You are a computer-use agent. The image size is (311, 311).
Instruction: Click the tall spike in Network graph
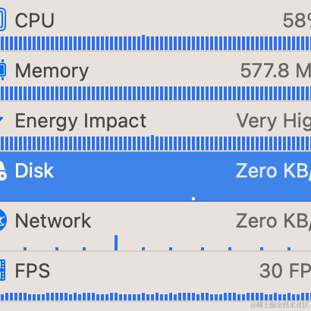[116, 243]
